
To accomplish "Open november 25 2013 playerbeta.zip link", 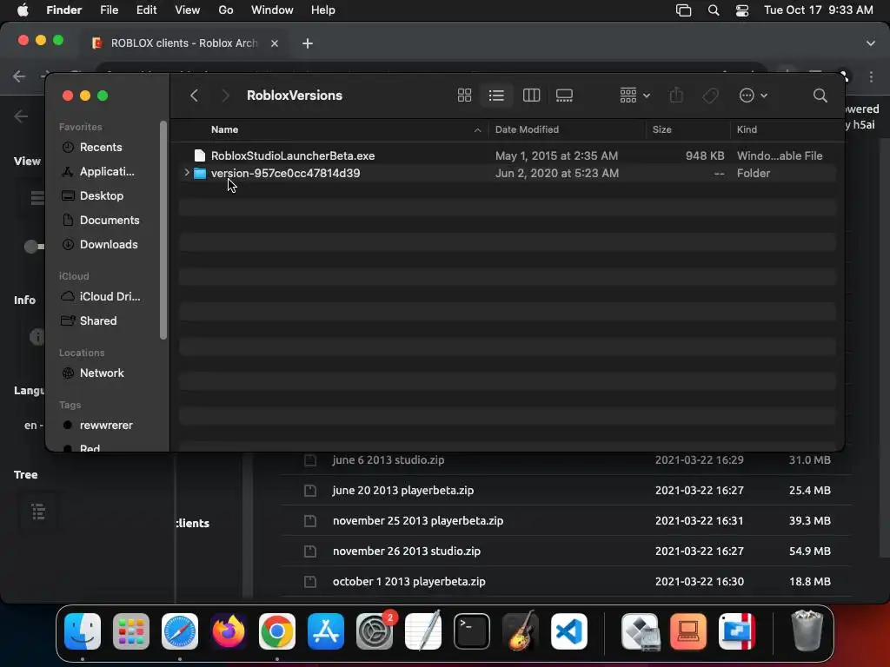I will [418, 521].
